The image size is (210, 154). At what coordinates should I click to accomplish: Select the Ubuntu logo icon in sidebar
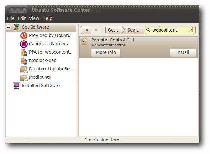click(x=24, y=36)
